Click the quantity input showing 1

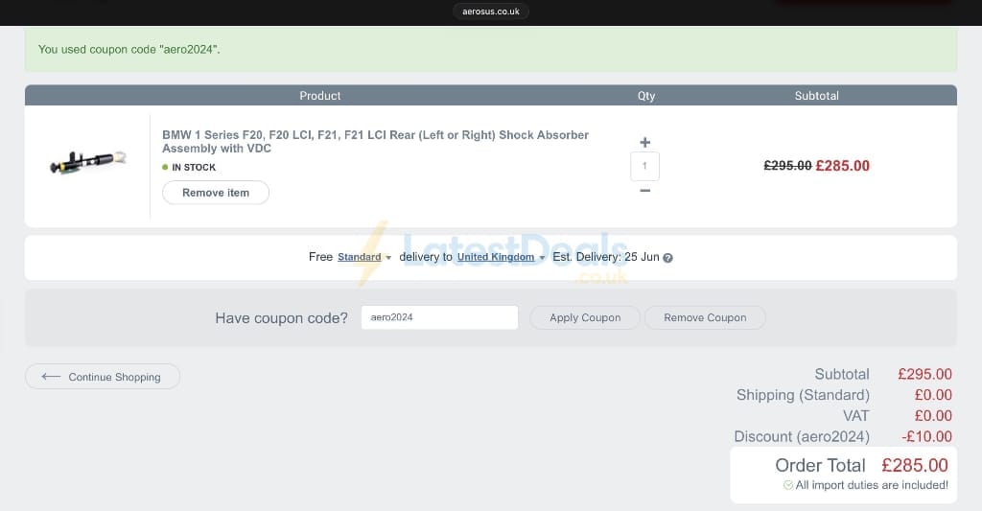click(x=644, y=166)
